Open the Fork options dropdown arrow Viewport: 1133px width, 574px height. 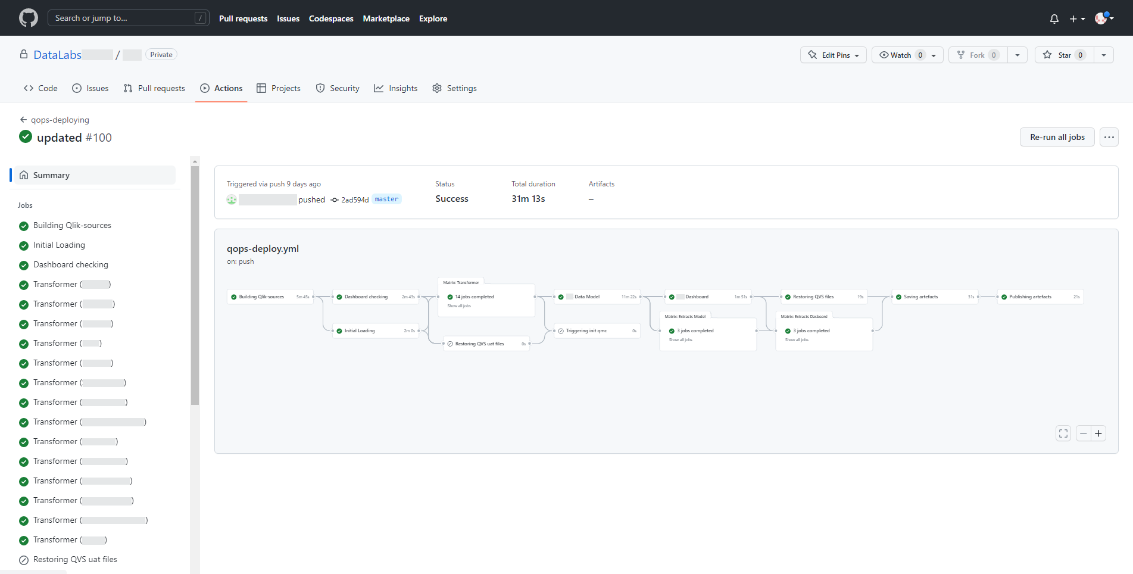click(x=1017, y=55)
